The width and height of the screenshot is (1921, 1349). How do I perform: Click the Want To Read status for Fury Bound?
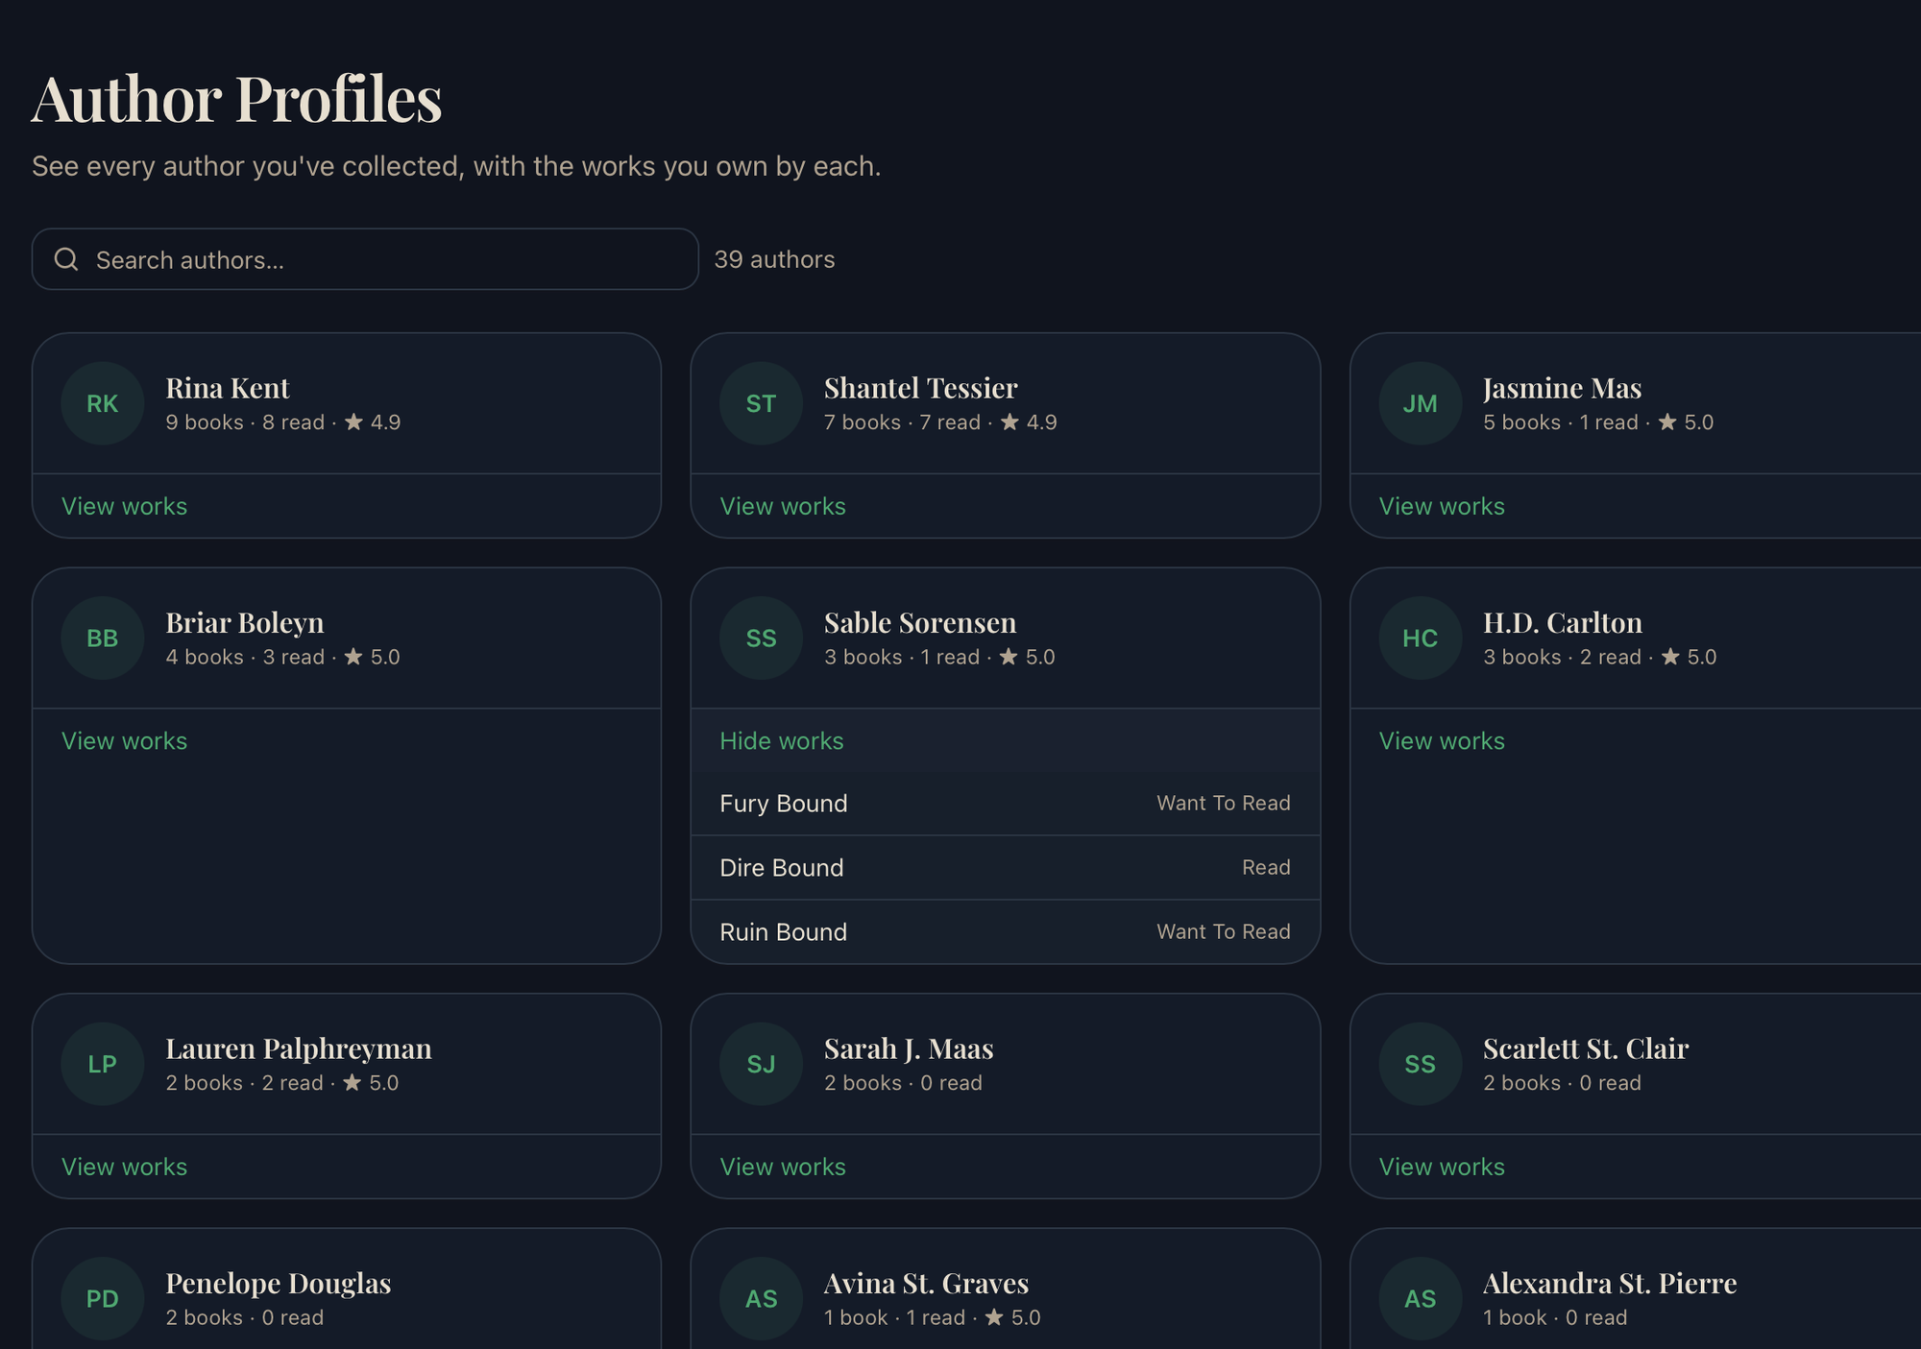pyautogui.click(x=1224, y=803)
